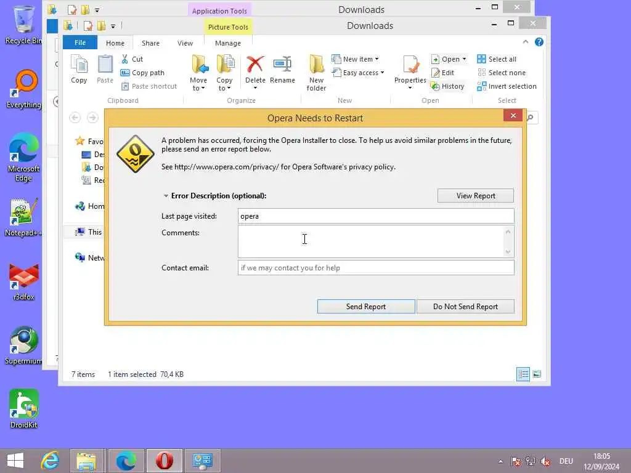Select Cut in the Clipboard group
The height and width of the screenshot is (473, 631).
pyautogui.click(x=132, y=59)
